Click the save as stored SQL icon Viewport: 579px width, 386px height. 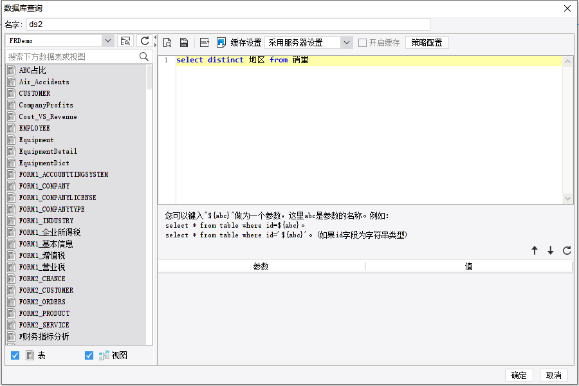tap(184, 42)
